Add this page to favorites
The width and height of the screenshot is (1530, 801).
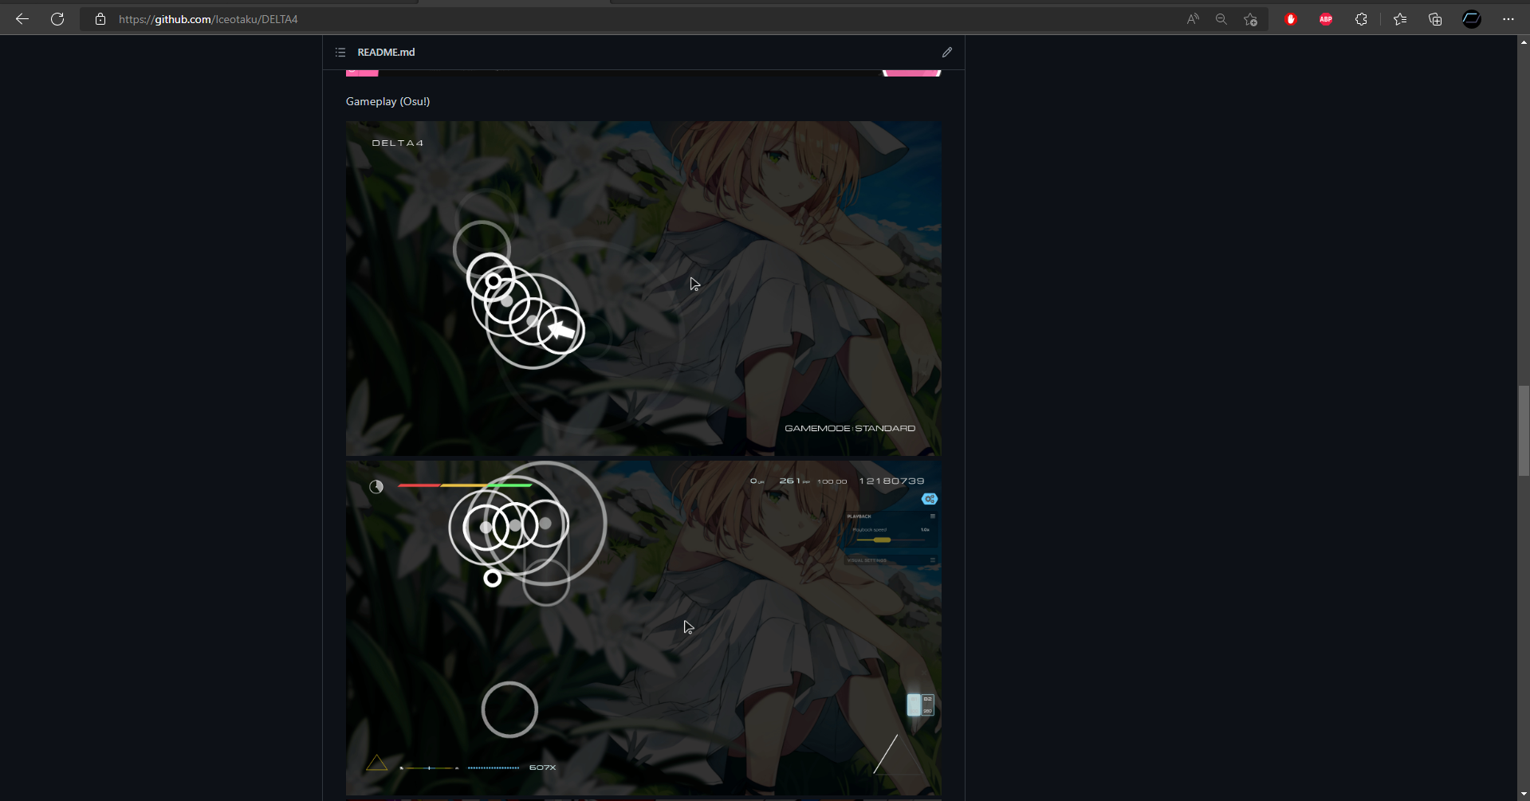click(x=1249, y=19)
